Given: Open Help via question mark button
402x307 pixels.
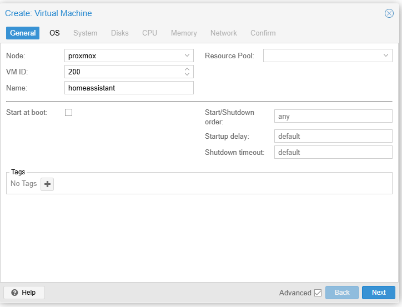Looking at the screenshot, I should click(24, 293).
